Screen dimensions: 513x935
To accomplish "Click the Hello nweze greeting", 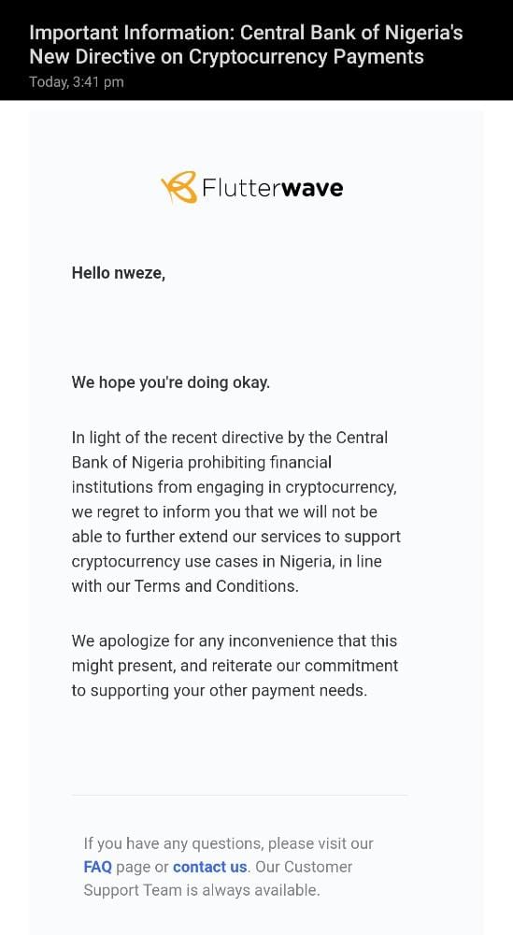I will pos(118,273).
